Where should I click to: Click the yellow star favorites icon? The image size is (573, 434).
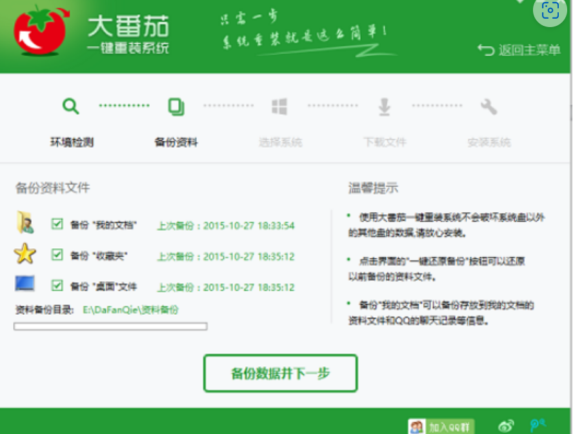25,255
